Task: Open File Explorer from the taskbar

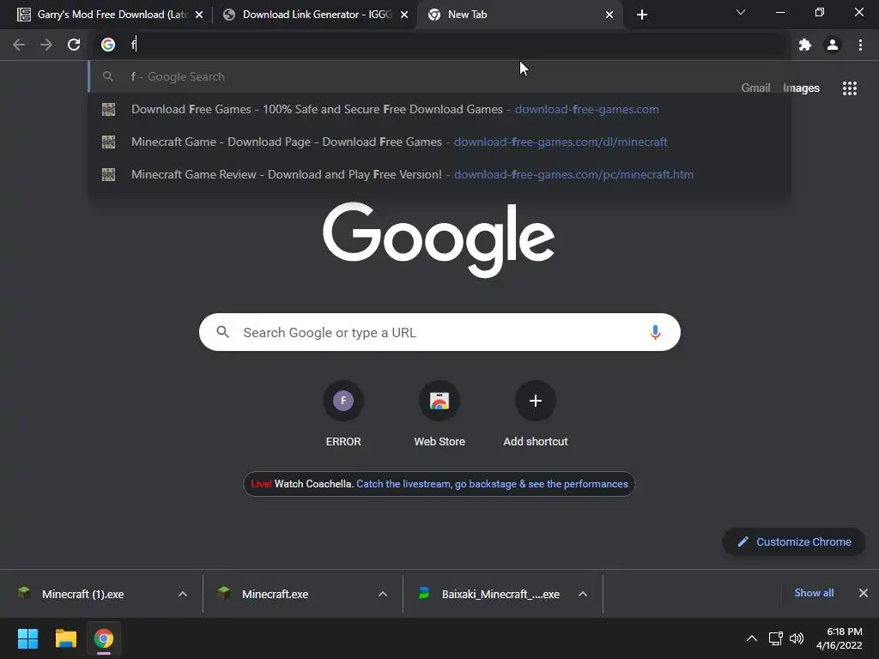Action: coord(65,638)
